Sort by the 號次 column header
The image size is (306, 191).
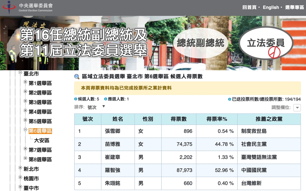88,119
